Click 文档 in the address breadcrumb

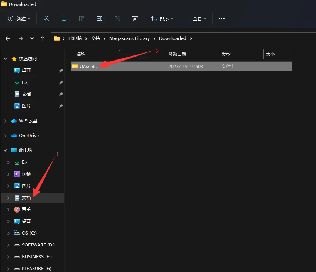coord(95,38)
